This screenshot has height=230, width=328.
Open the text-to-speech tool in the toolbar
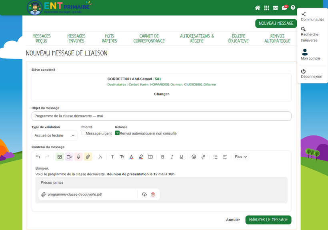100,157
